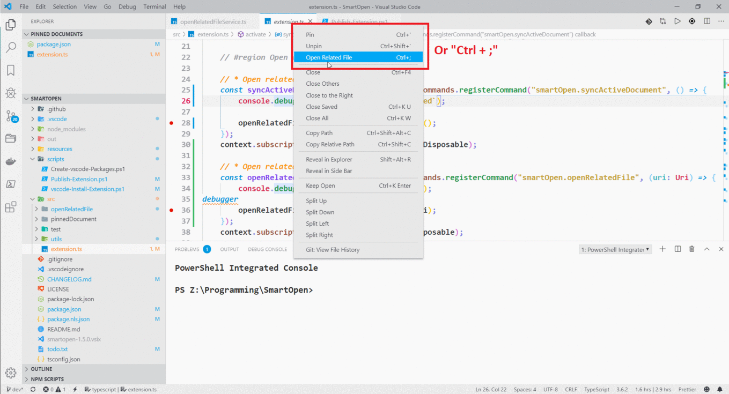Open package.json under Pinned Documents
The image size is (729, 394).
[94, 44]
